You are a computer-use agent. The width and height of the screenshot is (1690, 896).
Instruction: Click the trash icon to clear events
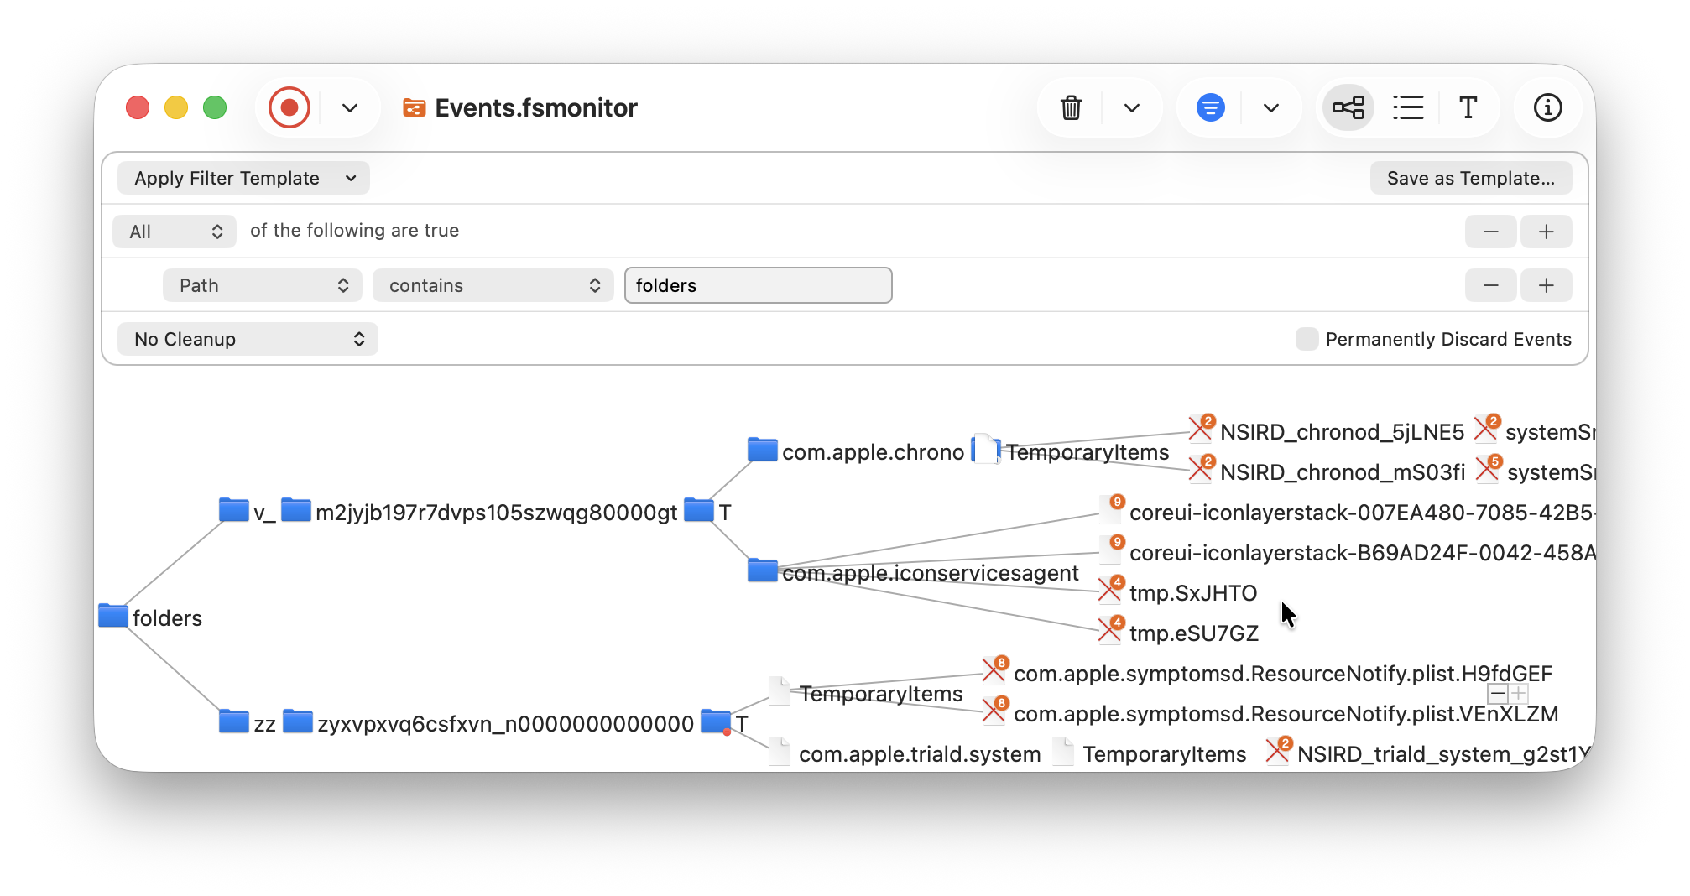pos(1071,107)
